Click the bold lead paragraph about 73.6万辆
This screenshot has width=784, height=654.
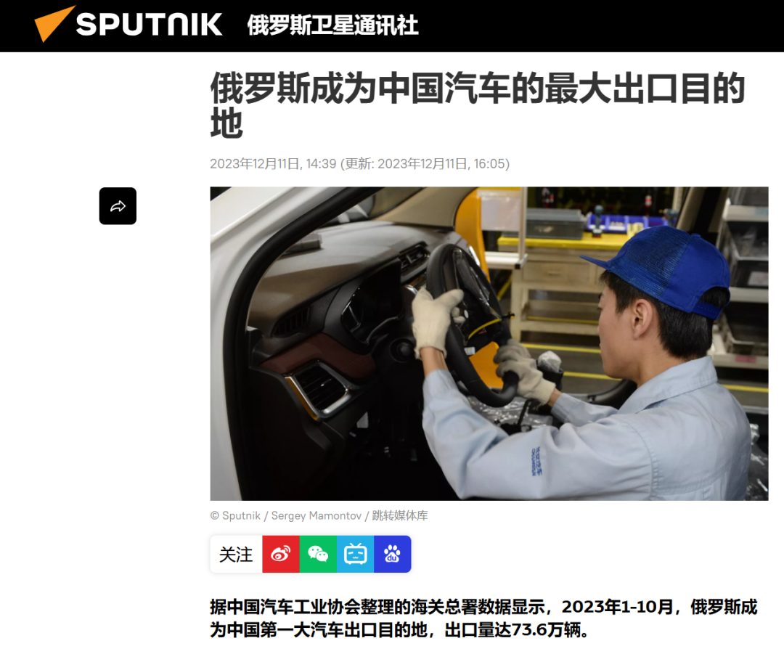coord(483,618)
